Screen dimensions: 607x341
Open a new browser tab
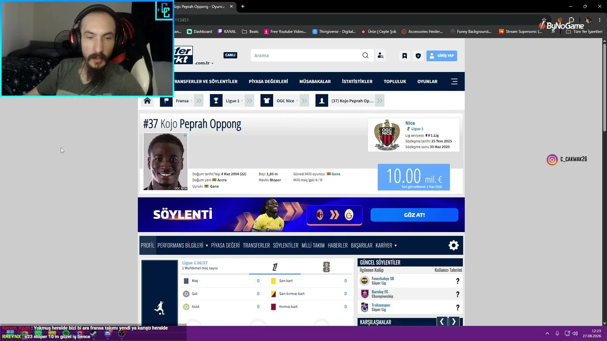coord(243,7)
